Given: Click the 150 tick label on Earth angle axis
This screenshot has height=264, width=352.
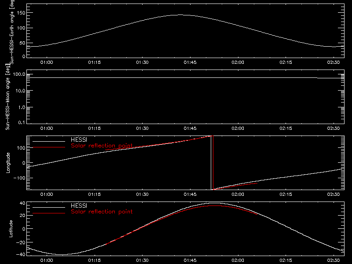Looking at the screenshot, I should coord(21,13).
